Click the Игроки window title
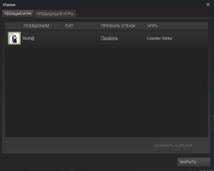Viewport: 214px width, 171px height. coord(9,5)
